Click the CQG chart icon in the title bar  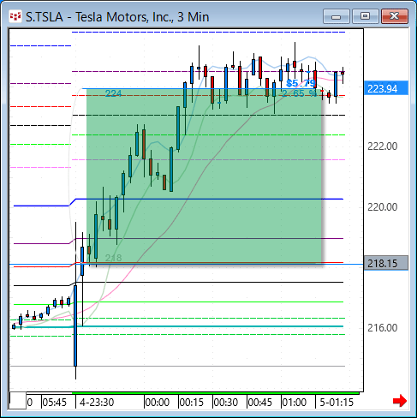15,16
